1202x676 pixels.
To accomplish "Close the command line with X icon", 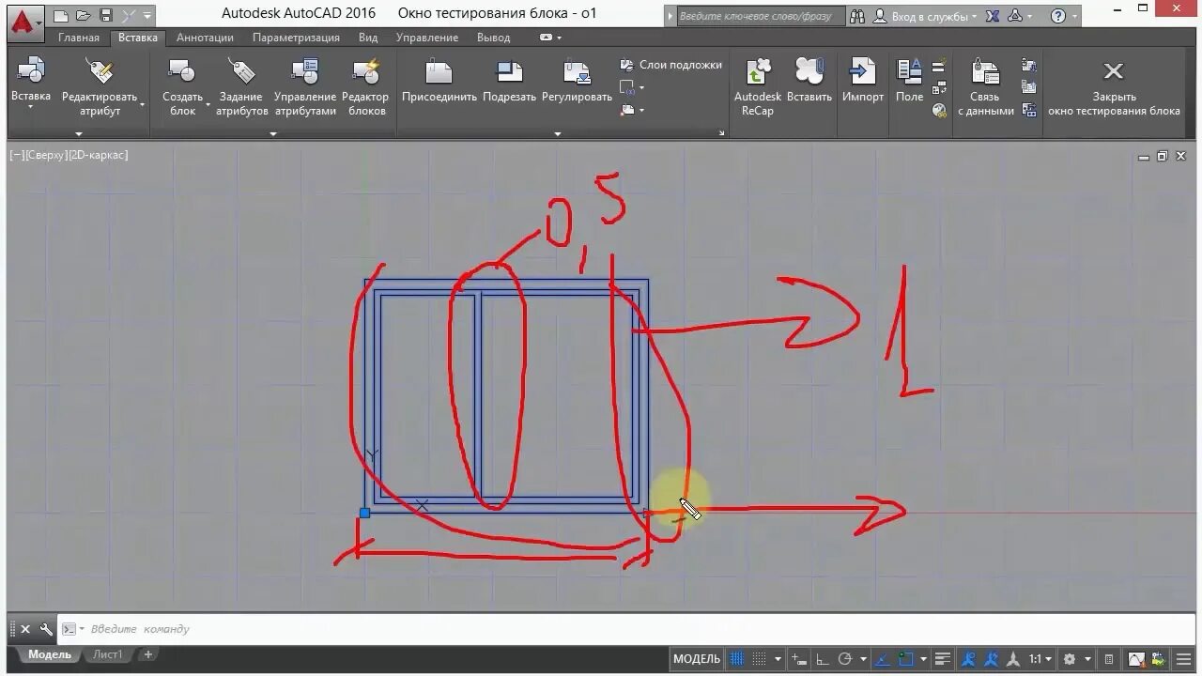I will pyautogui.click(x=25, y=628).
